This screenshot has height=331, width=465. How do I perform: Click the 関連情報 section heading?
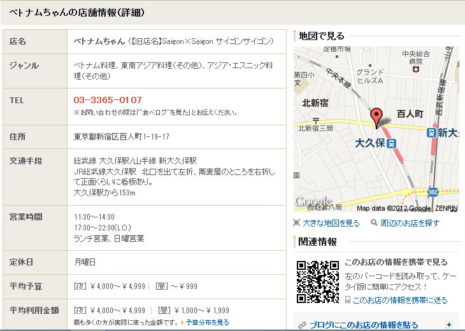point(317,242)
